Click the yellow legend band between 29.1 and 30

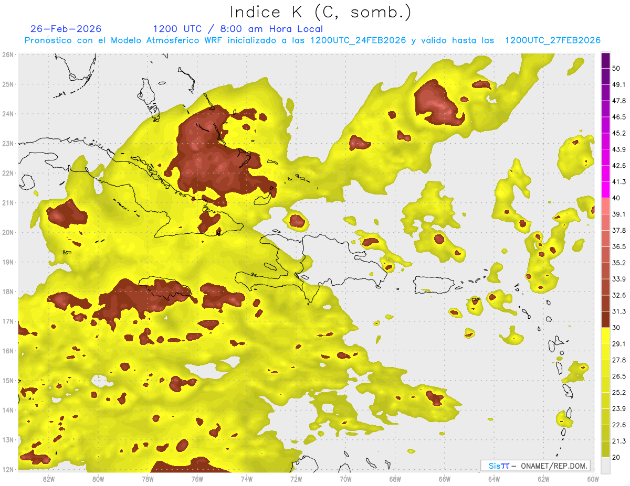coord(605,336)
